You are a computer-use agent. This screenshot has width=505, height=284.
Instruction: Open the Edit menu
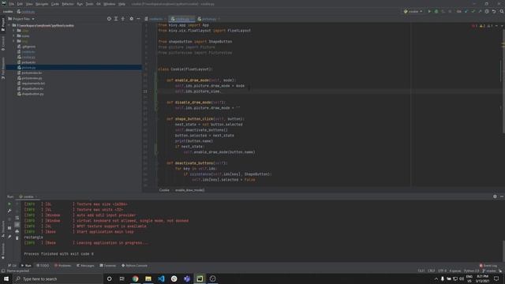20,4
